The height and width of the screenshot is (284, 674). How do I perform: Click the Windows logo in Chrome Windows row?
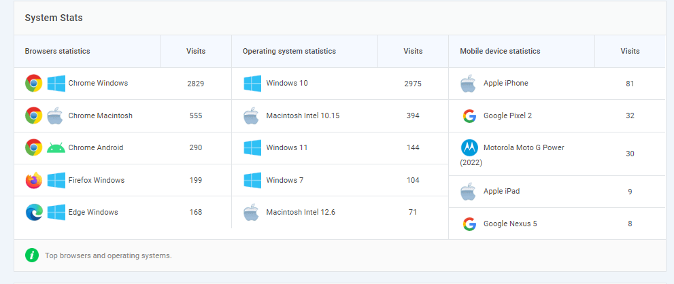click(56, 84)
